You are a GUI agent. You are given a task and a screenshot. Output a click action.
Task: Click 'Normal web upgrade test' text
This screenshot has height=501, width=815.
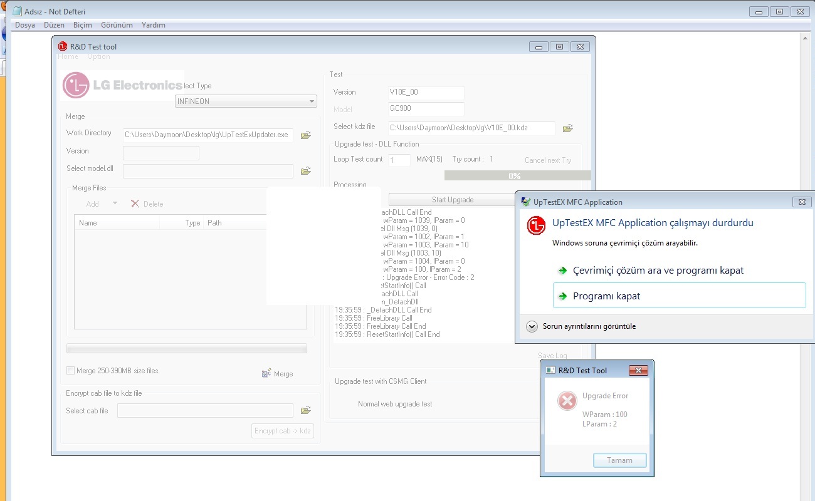pyautogui.click(x=395, y=404)
